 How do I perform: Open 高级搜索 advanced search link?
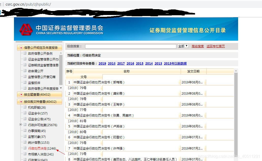(x=198, y=46)
